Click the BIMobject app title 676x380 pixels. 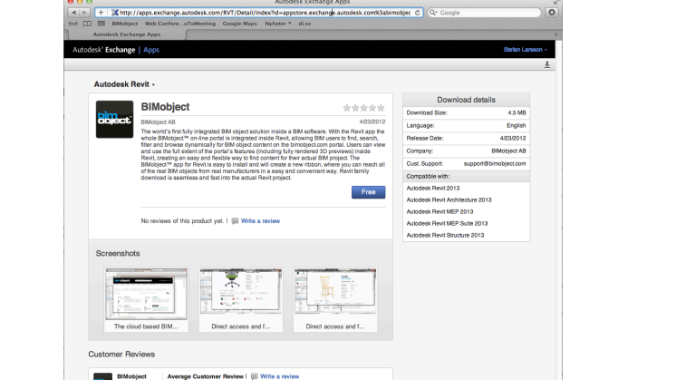tap(165, 107)
